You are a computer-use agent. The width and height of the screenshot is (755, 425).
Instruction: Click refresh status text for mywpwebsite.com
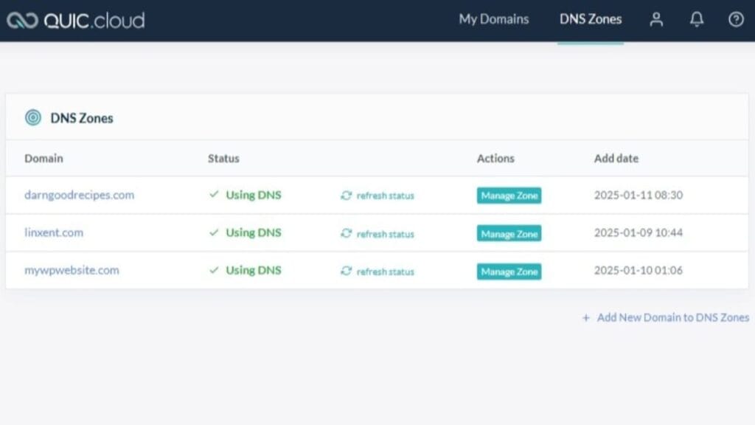[x=384, y=271]
